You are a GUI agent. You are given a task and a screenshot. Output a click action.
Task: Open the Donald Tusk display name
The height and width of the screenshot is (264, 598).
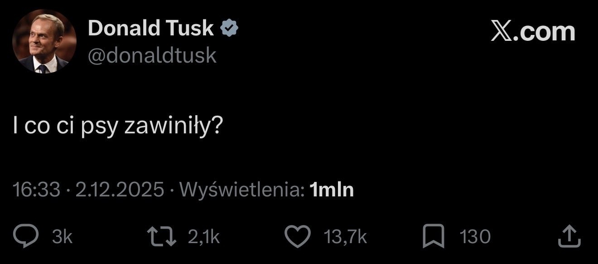pos(151,29)
